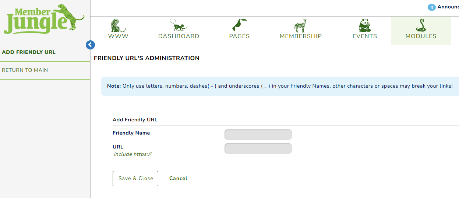
Task: Select the Modules tab label
Action: coord(421,36)
